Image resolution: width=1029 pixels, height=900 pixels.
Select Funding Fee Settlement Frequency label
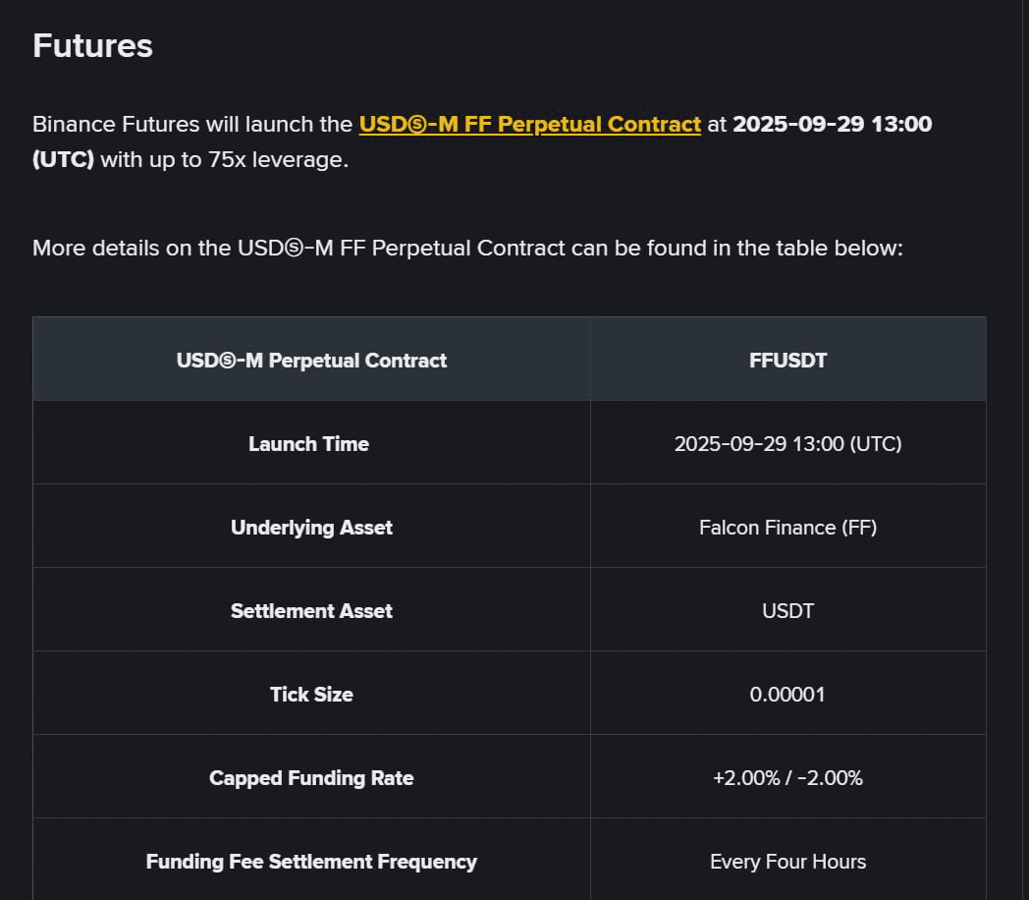click(311, 862)
